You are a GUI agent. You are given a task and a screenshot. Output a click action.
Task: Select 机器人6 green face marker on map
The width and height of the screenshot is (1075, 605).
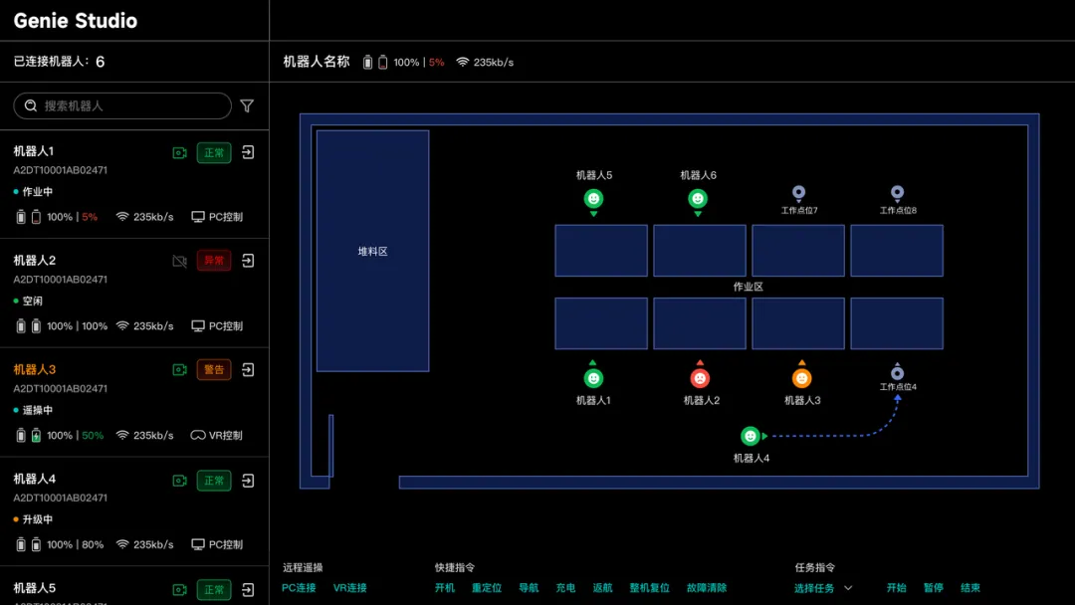tap(698, 199)
